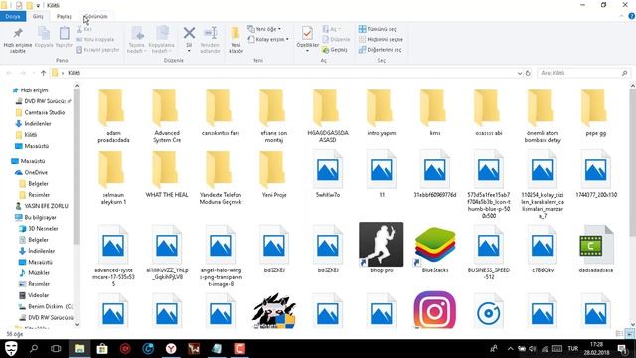This screenshot has height=358, width=636.
Task: Show hidden tray icons chevron
Action: click(x=510, y=349)
